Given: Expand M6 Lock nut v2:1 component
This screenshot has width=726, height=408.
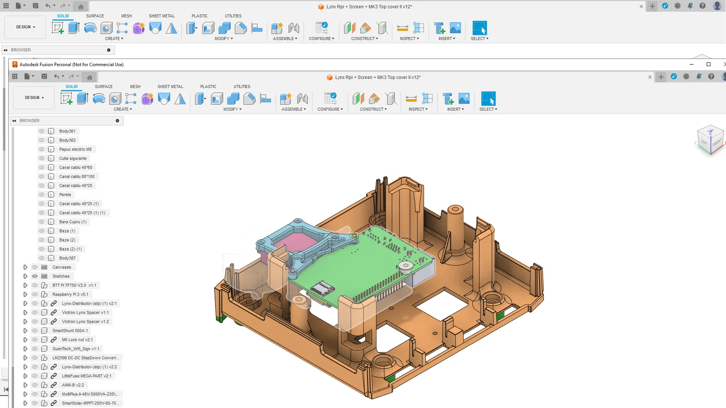Looking at the screenshot, I should (x=25, y=340).
